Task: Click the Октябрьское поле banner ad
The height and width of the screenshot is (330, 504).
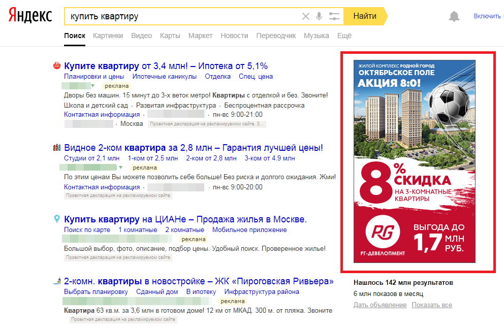Action: pos(414,161)
